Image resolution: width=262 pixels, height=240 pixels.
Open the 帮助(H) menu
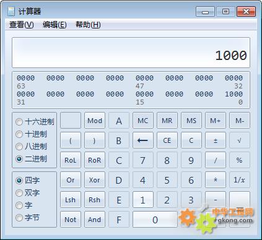[88, 25]
